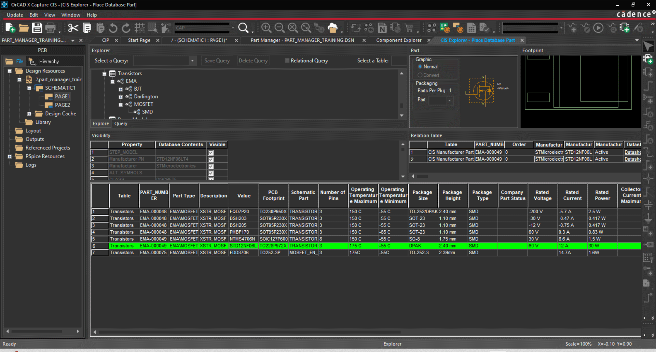This screenshot has height=352, width=656.
Task: Click the Undo icon
Action: click(x=113, y=28)
